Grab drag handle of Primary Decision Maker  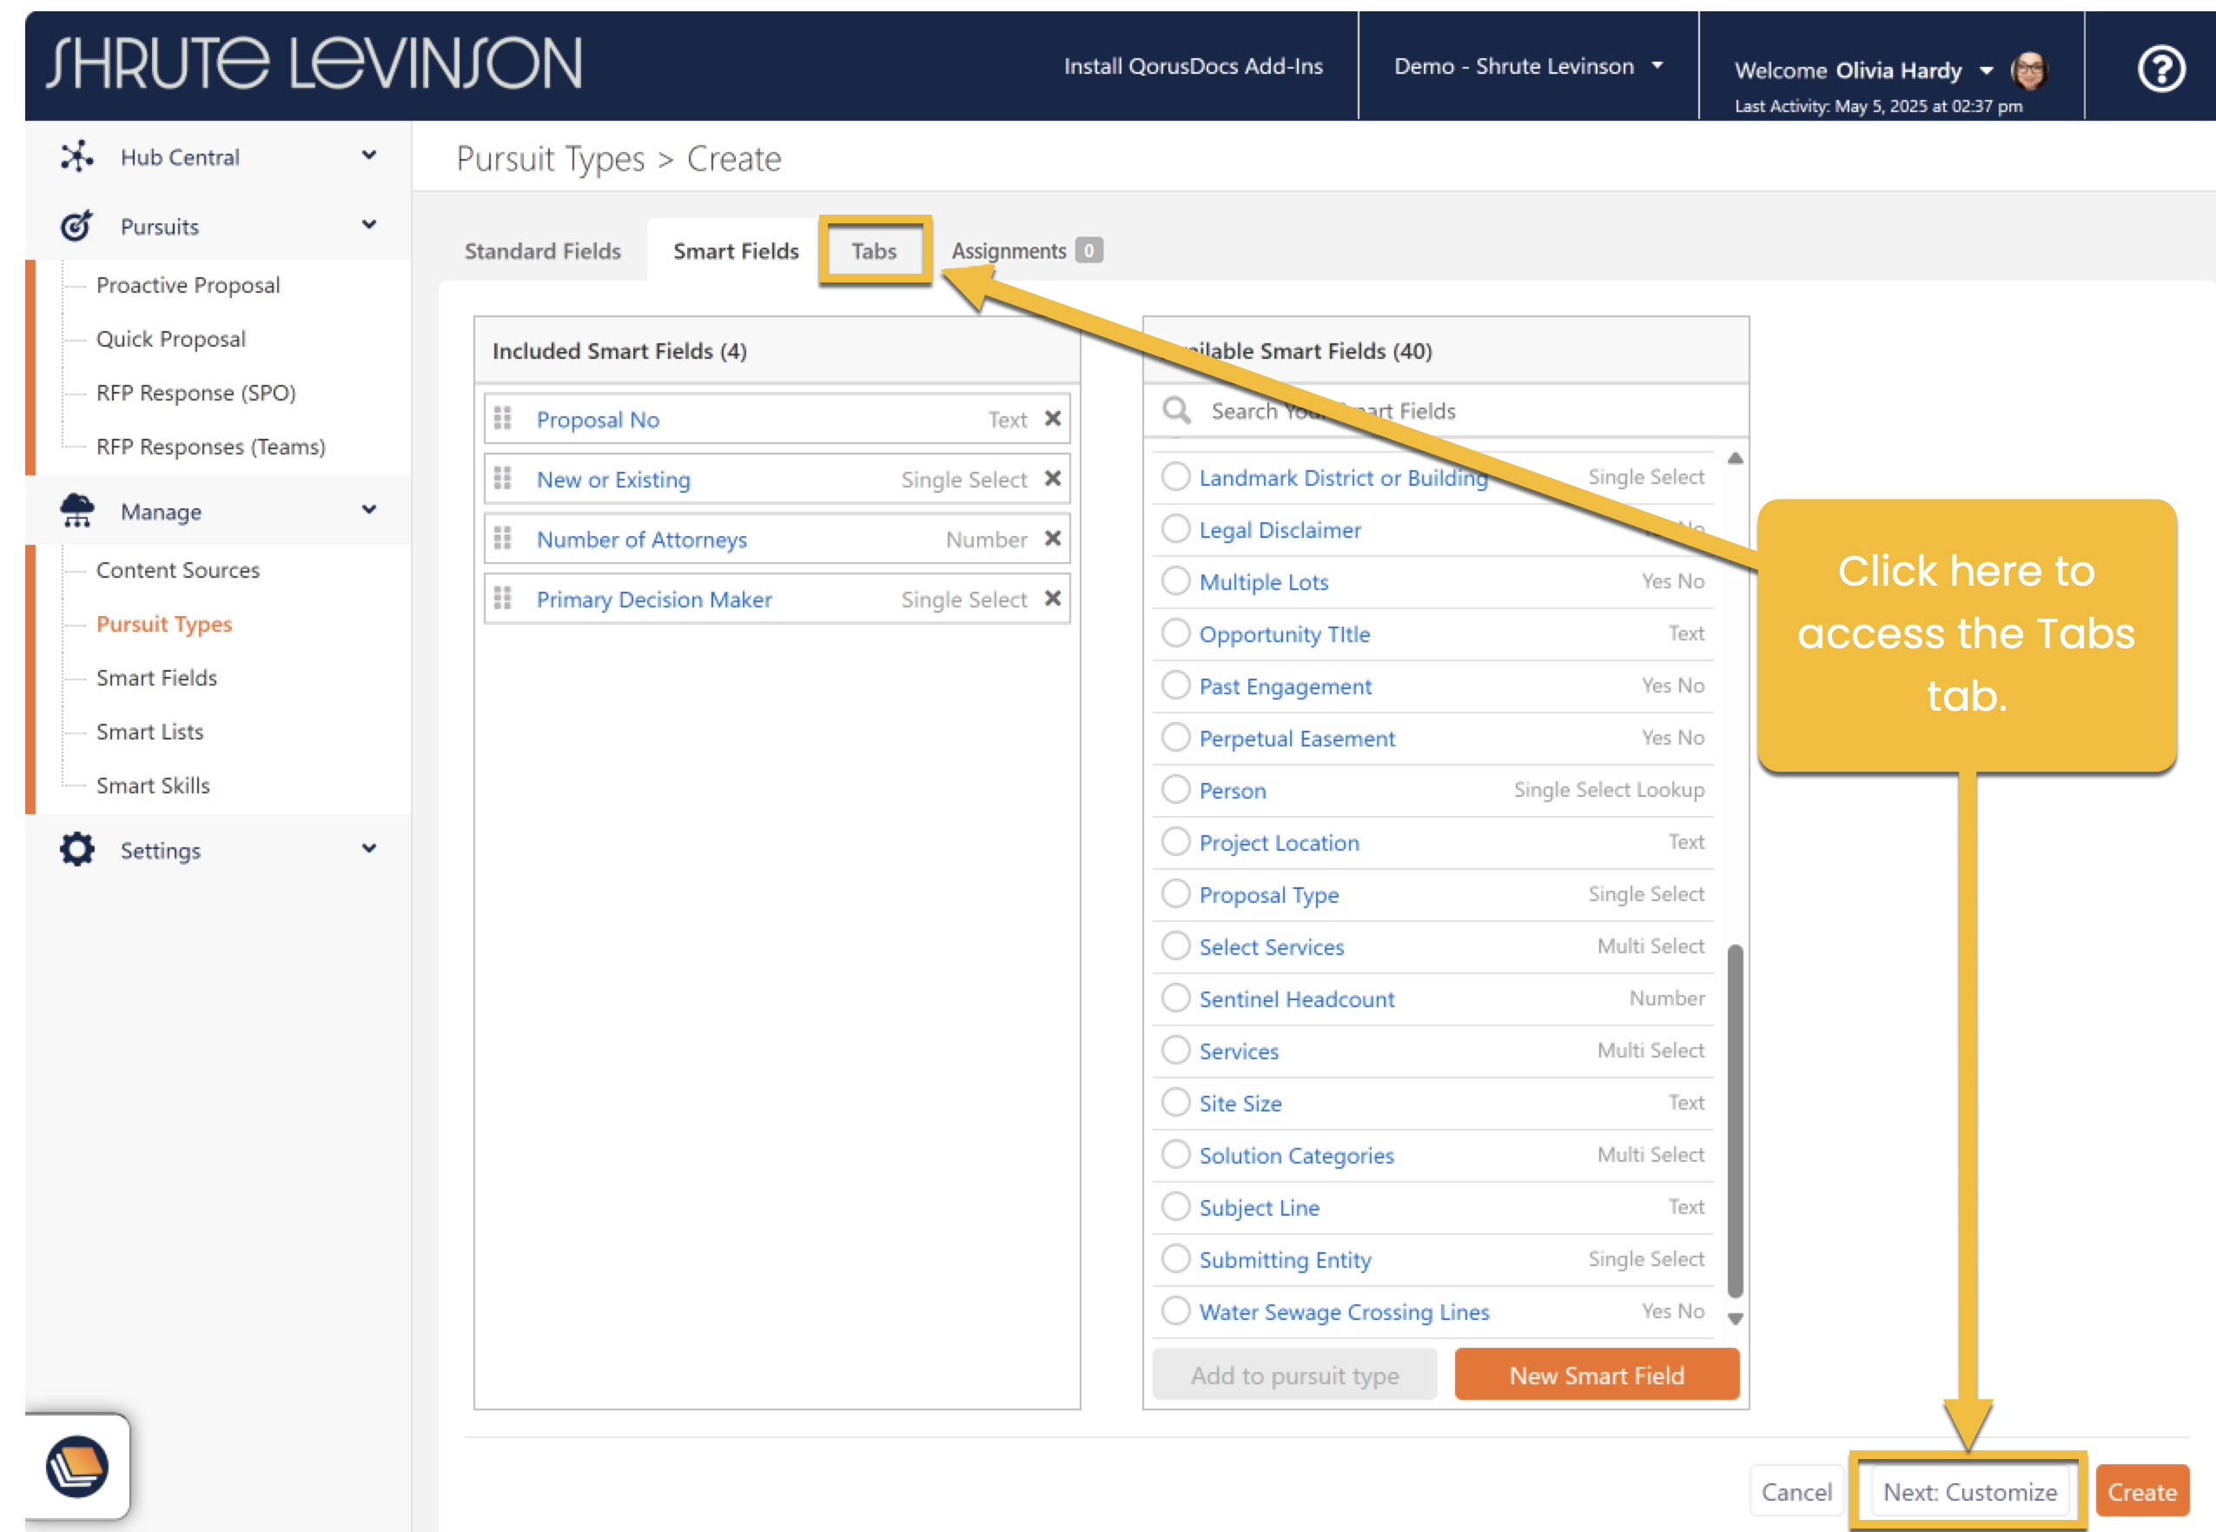point(502,598)
